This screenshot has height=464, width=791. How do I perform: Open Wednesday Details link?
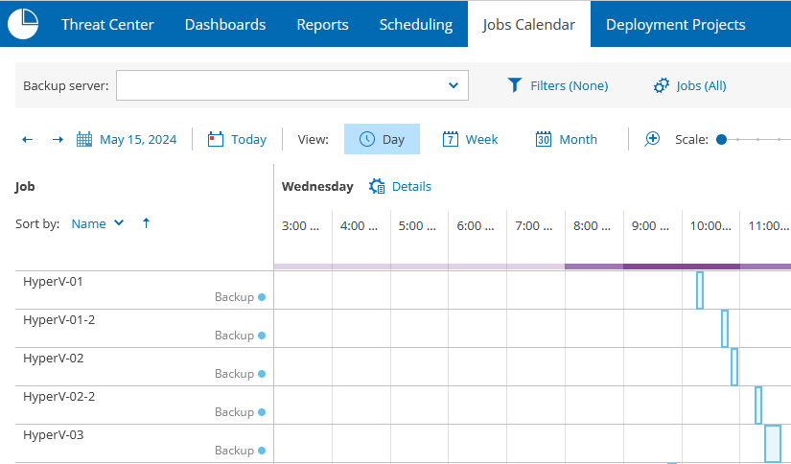coord(411,187)
